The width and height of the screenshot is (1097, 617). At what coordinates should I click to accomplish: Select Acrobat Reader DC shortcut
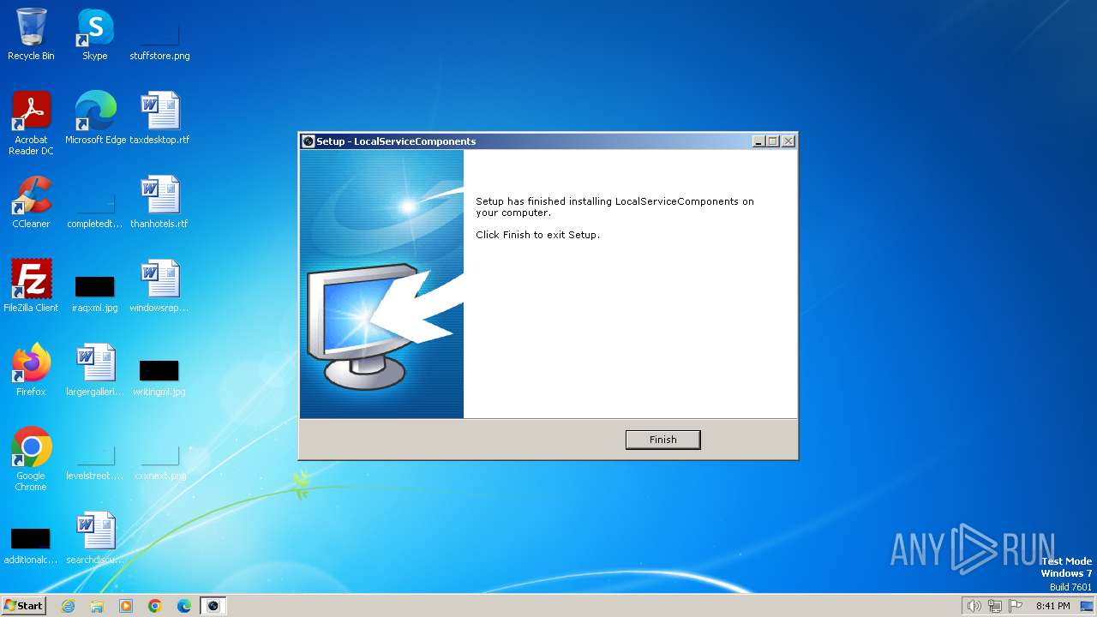[x=31, y=123]
